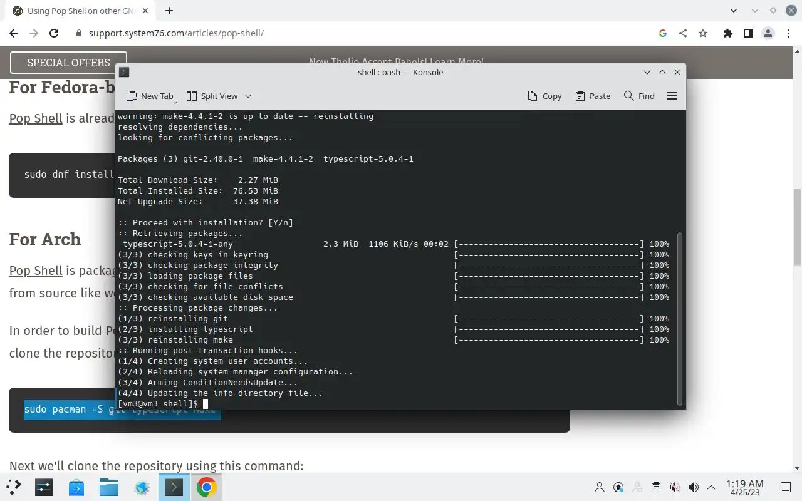The height and width of the screenshot is (501, 802).
Task: Open System Settings from taskbar
Action: pyautogui.click(x=44, y=487)
